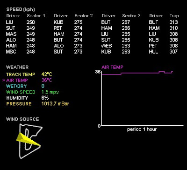
Task: Click the Sector 3 column header
Action: [x=131, y=16]
